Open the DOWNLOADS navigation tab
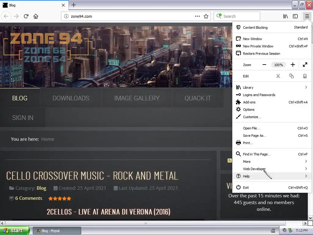This screenshot has height=235, width=313. pyautogui.click(x=71, y=98)
